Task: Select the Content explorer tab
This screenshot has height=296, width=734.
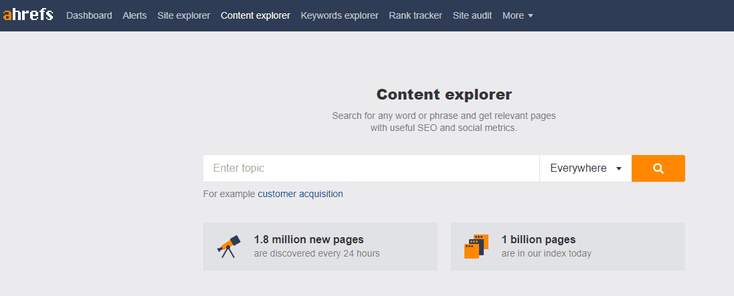Action: (256, 15)
